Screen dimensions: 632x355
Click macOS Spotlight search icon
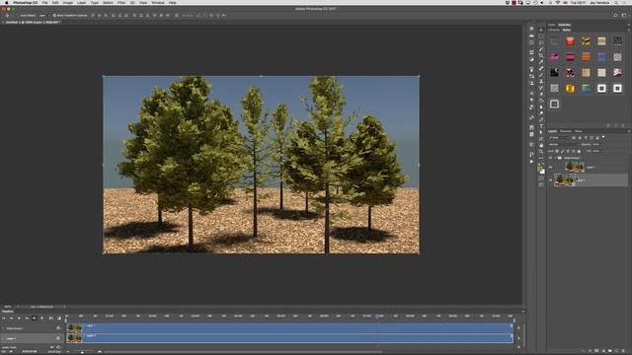click(616, 2)
